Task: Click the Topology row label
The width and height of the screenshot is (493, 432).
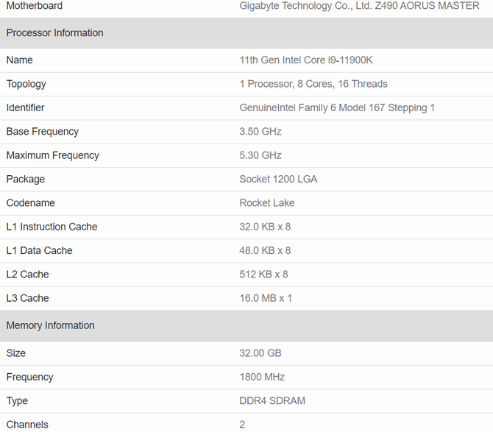Action: click(26, 84)
